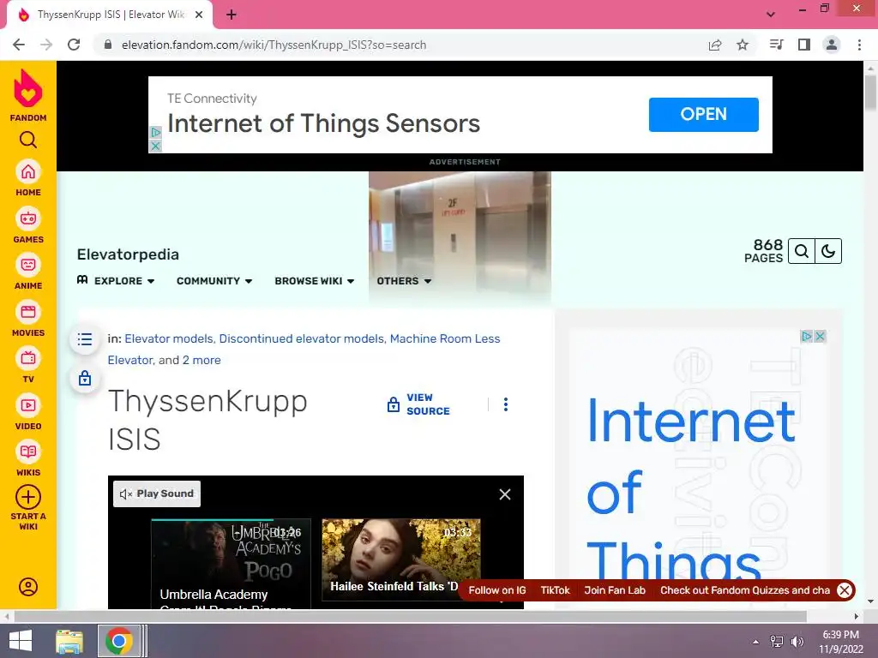Click Start a Wiki plus icon
878x658 pixels.
coord(28,498)
